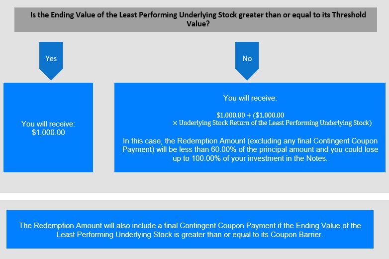This screenshot has width=389, height=259.
Task: Click the 'up to 100.00% of your investment' line
Action: (250, 158)
